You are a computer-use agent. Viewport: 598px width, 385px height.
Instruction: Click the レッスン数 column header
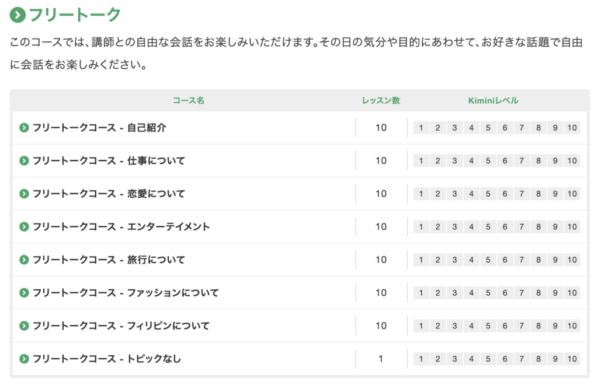coord(381,100)
